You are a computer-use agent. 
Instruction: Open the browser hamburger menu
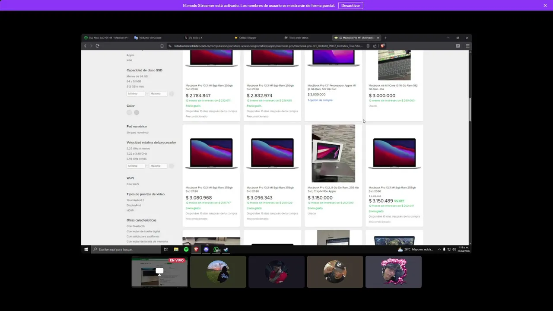pos(467,46)
